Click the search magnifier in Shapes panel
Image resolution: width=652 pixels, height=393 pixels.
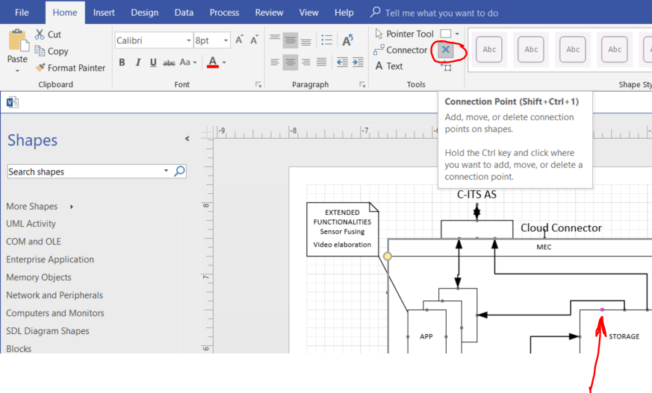179,172
